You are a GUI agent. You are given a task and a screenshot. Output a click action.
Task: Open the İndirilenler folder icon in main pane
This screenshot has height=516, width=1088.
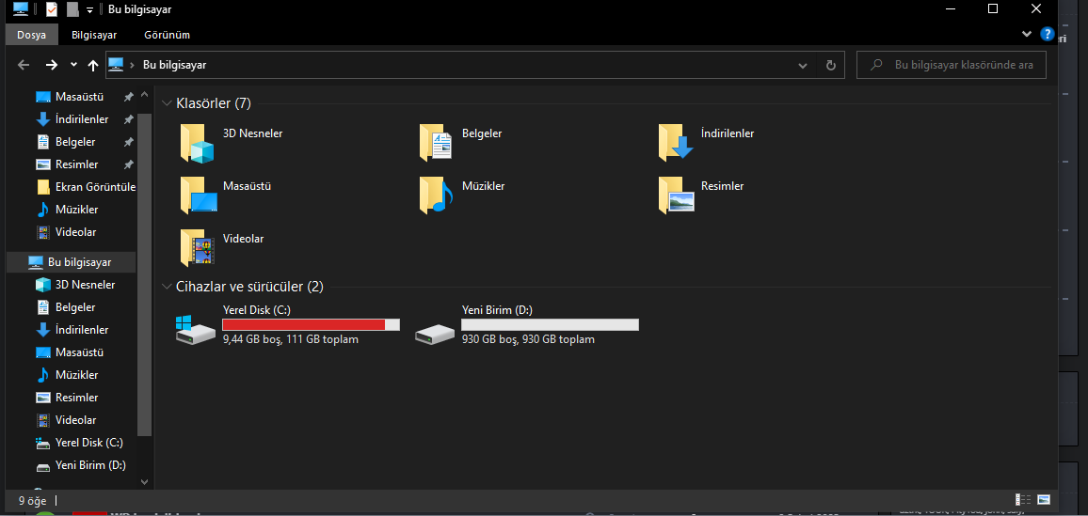coord(676,143)
